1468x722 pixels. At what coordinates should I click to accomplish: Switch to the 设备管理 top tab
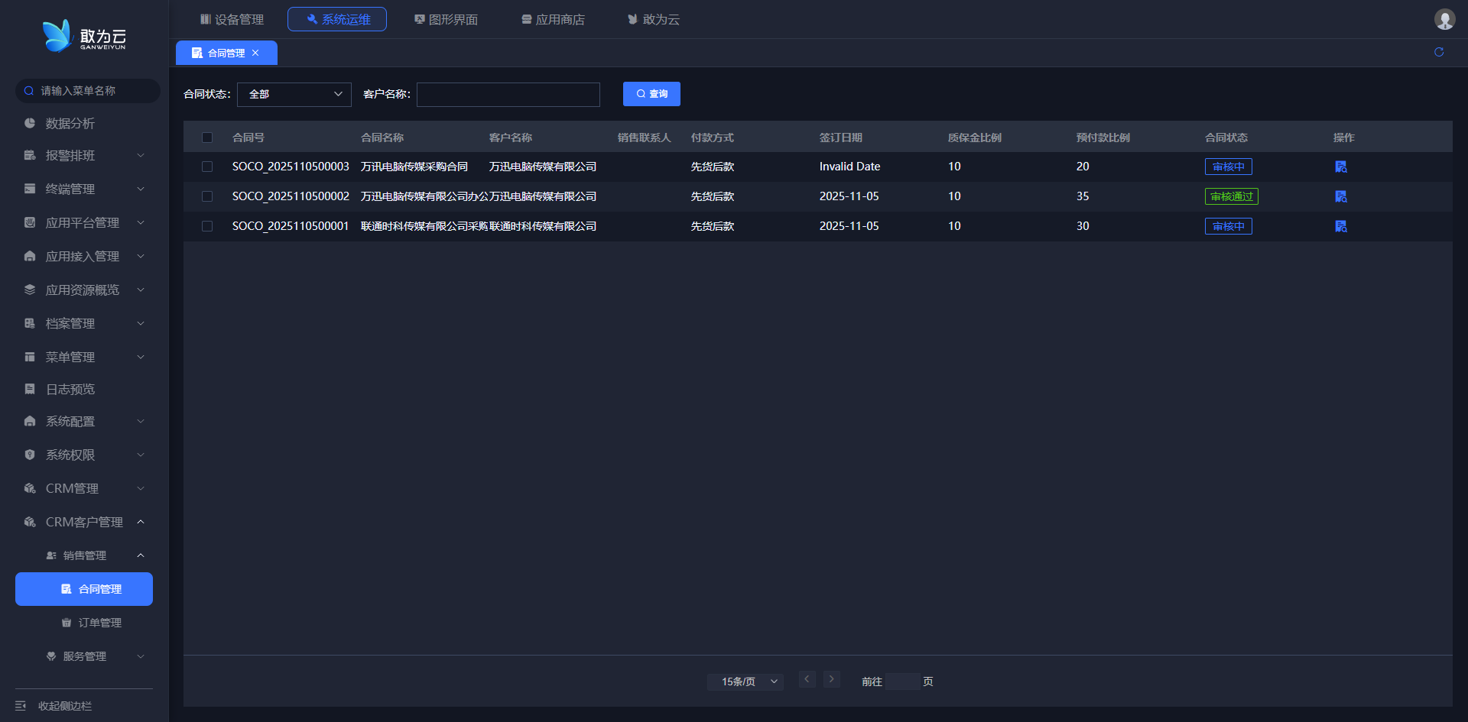[x=232, y=19]
